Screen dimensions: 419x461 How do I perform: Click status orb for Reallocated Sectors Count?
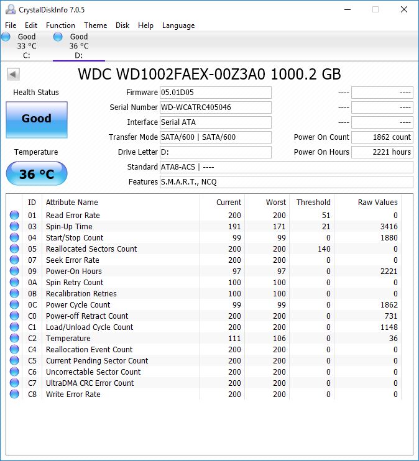point(14,249)
